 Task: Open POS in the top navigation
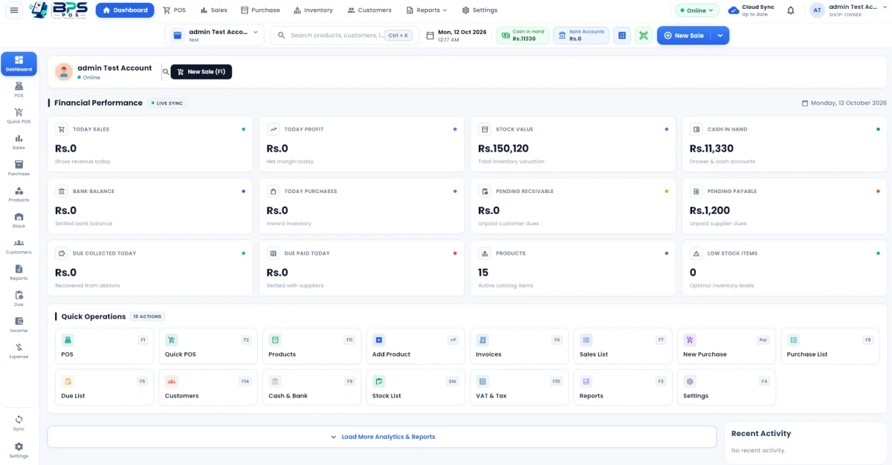point(174,10)
